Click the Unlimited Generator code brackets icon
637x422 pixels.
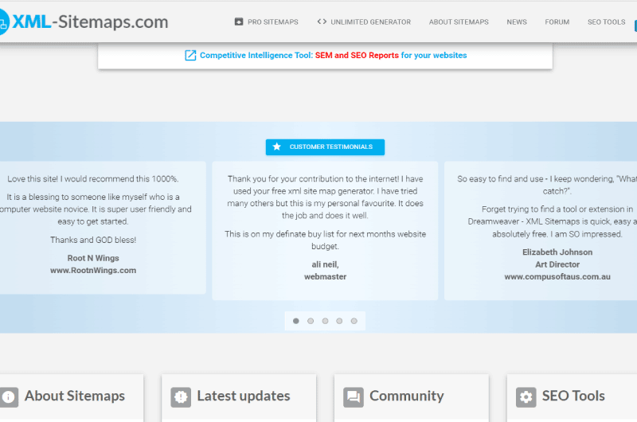tap(322, 21)
